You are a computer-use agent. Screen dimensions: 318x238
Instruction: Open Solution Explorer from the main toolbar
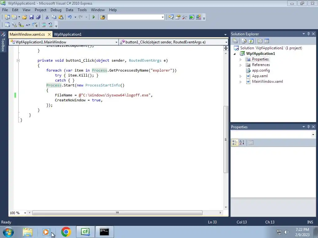(x=171, y=17)
